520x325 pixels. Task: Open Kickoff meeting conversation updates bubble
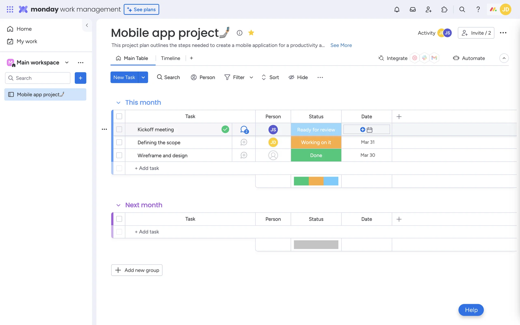pos(244,129)
